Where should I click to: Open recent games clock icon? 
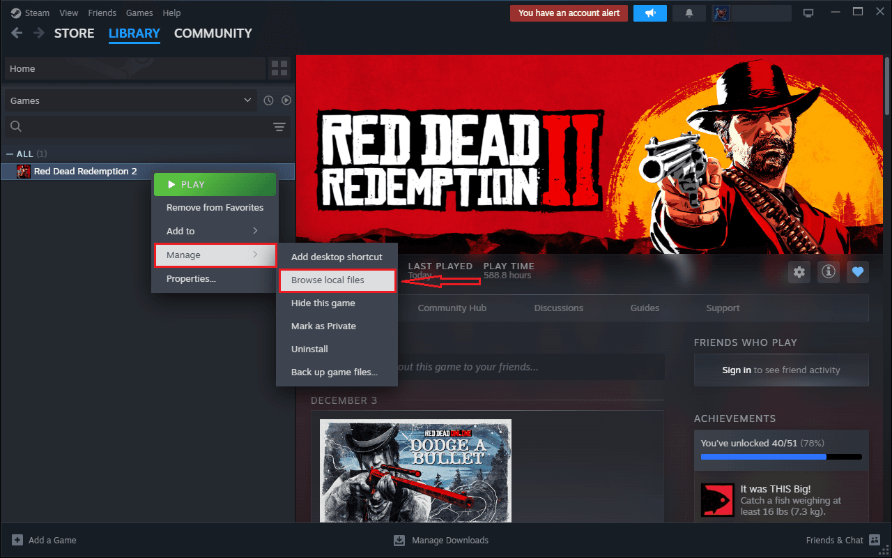[x=268, y=100]
